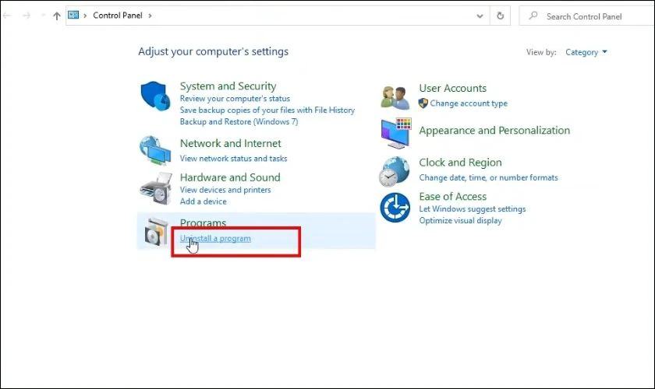Click the shield icon beside Change account type
Image resolution: width=655 pixels, height=389 pixels.
[x=423, y=103]
